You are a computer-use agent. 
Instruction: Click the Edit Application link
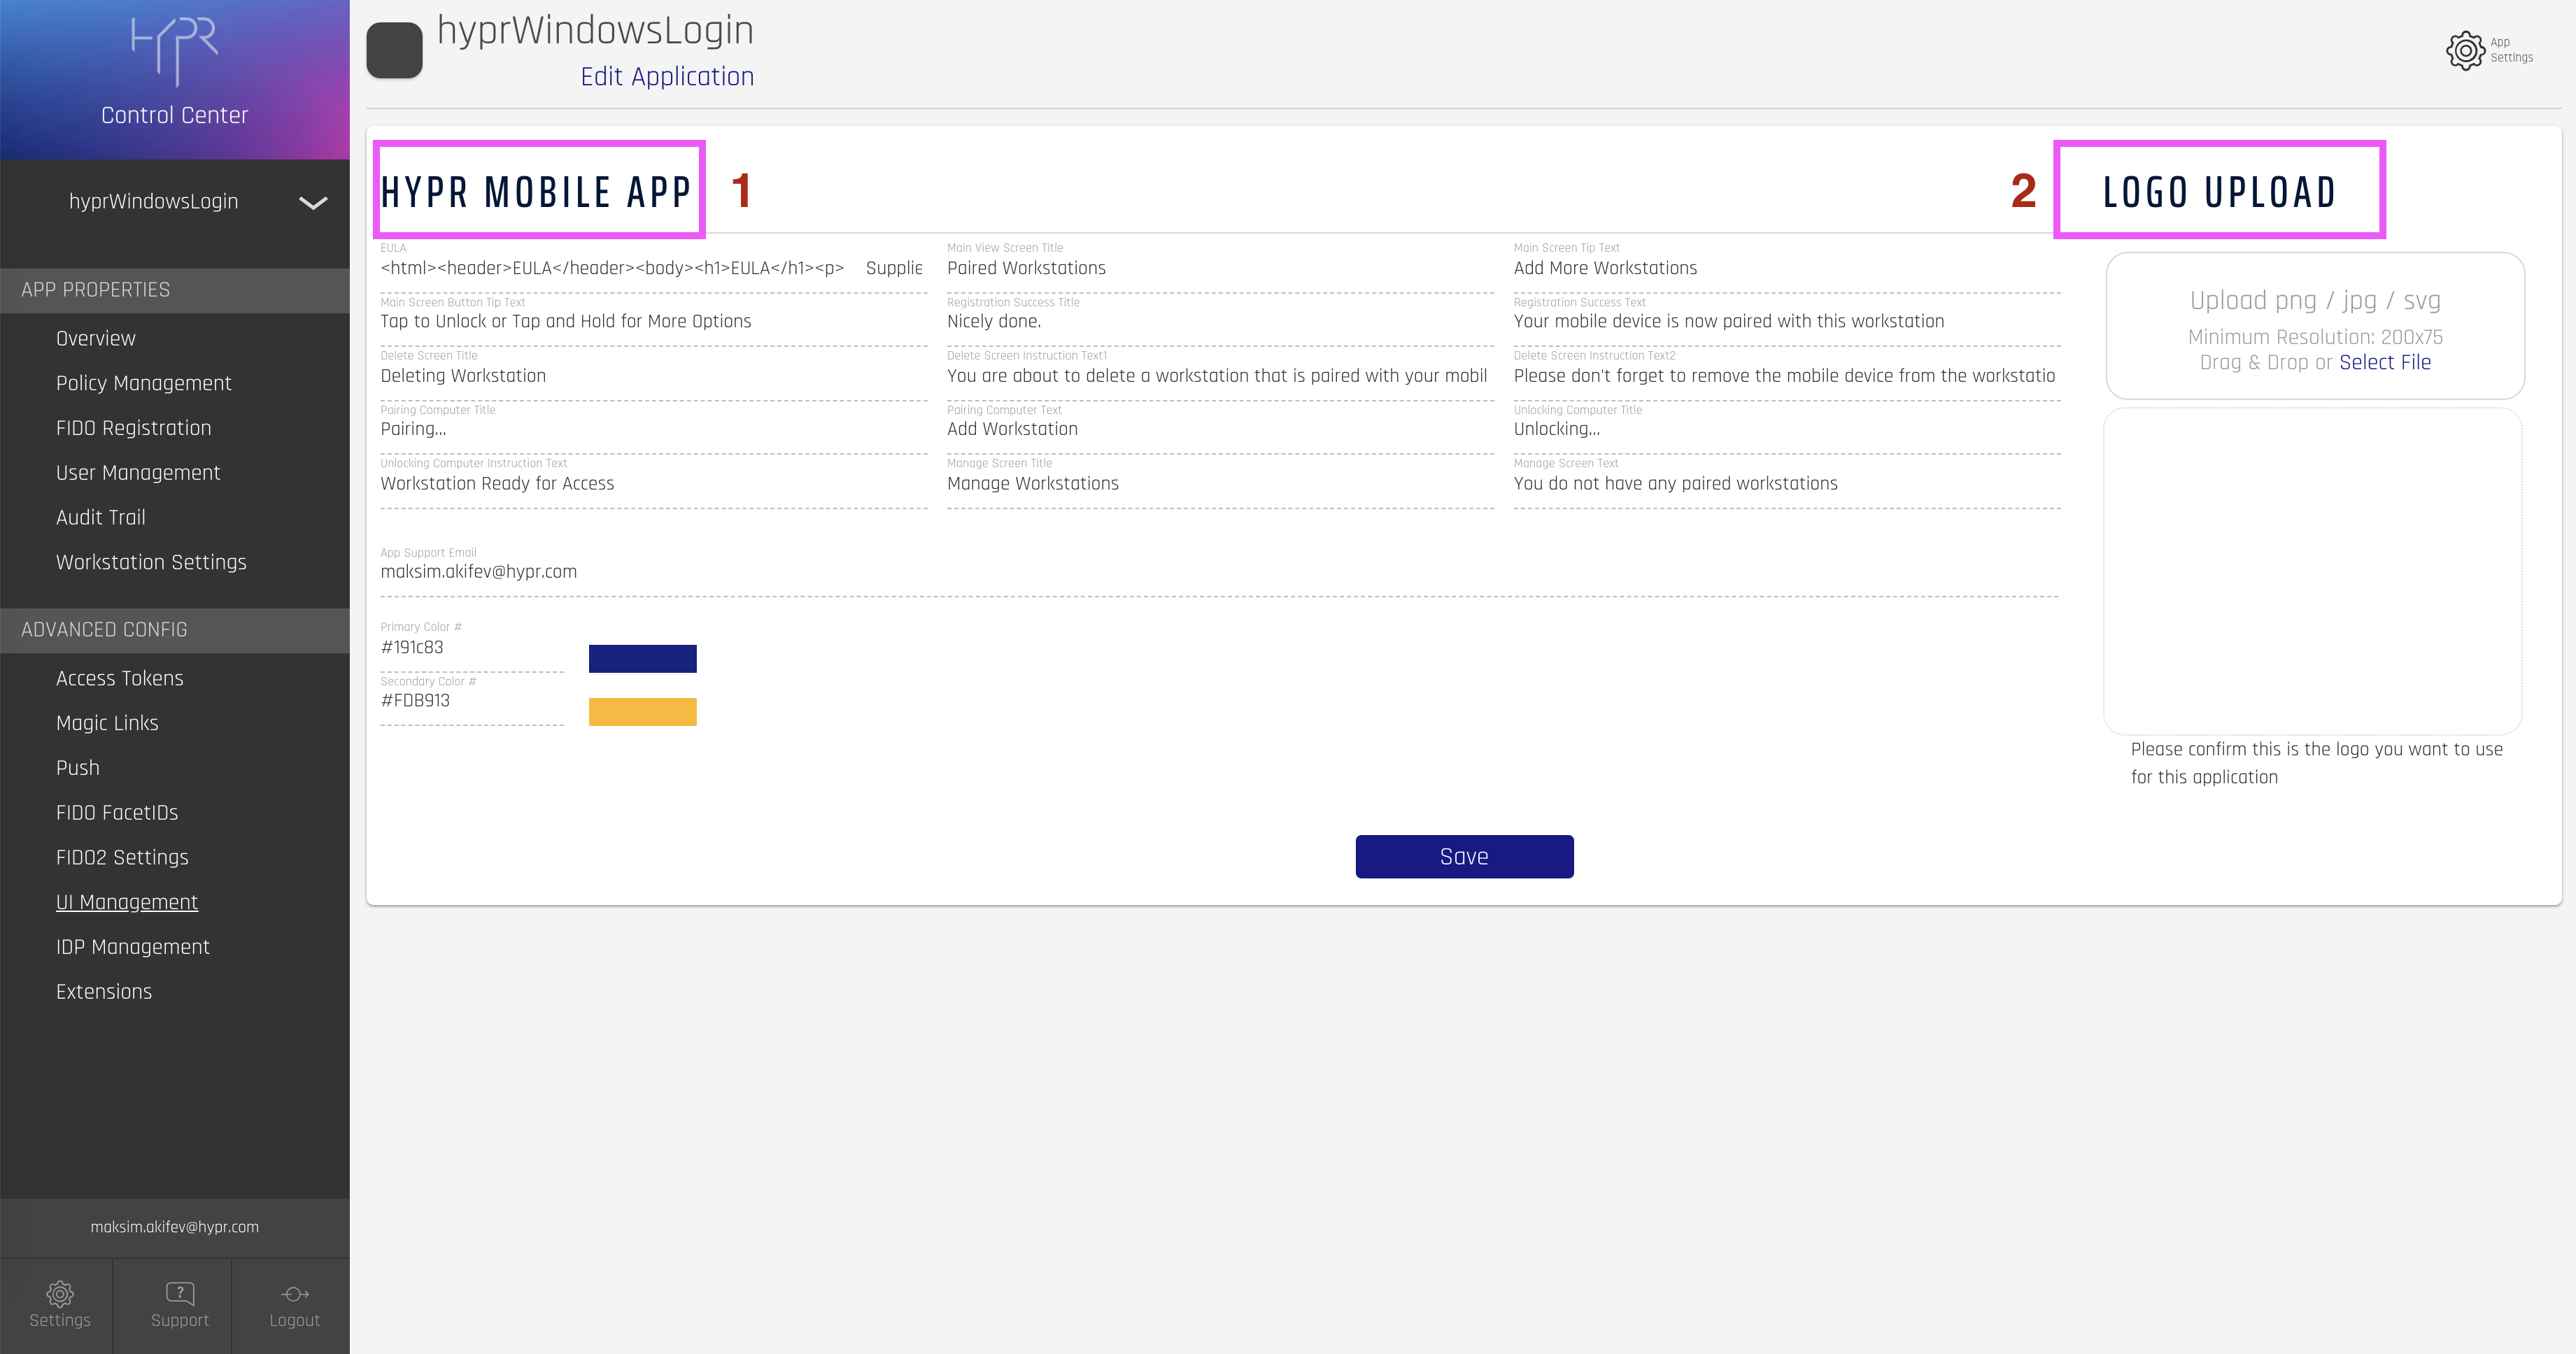pos(667,77)
